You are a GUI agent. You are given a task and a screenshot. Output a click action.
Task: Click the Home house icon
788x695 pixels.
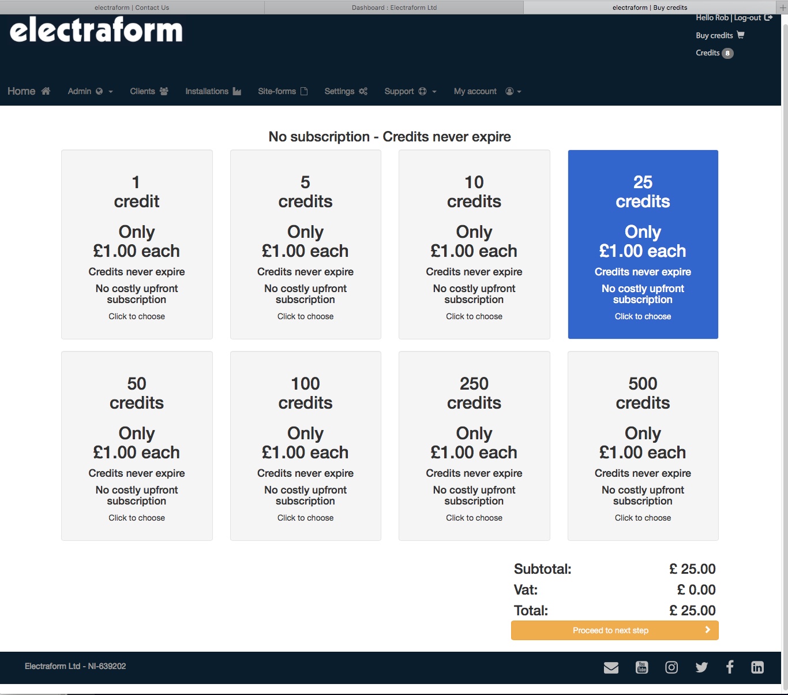pos(46,91)
